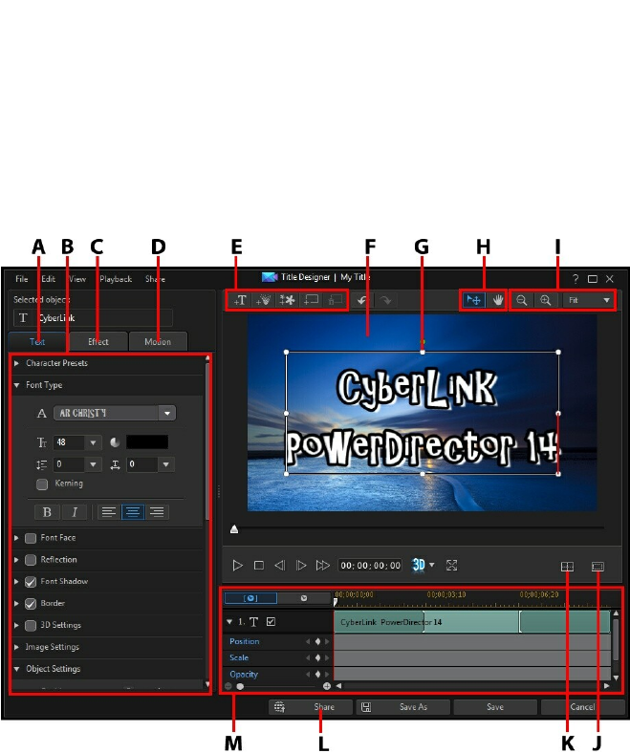Open the Edit menu
Viewport: 630px width, 753px height.
click(48, 279)
